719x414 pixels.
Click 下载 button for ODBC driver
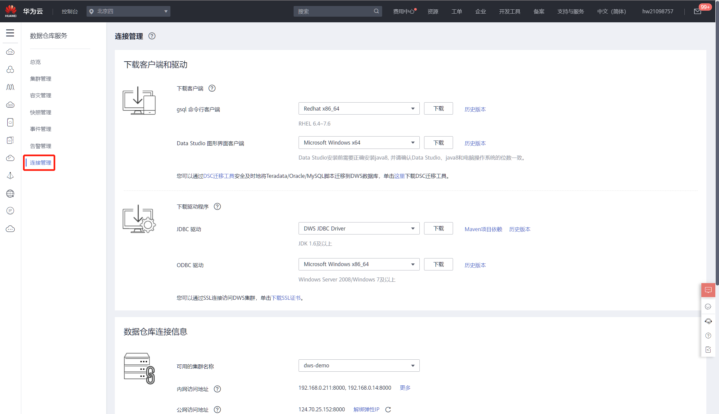[x=438, y=264]
